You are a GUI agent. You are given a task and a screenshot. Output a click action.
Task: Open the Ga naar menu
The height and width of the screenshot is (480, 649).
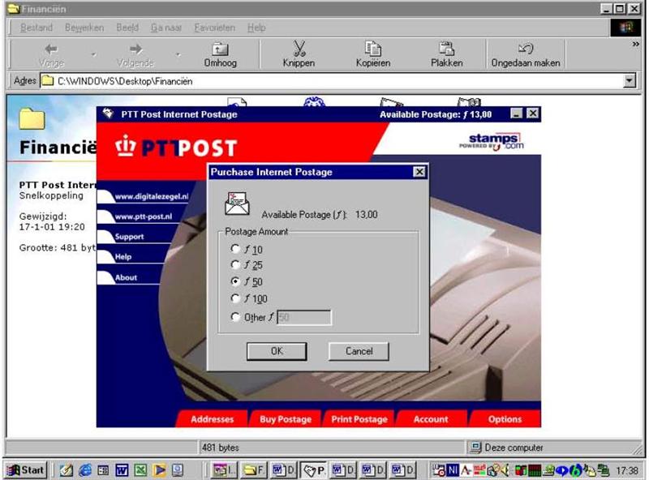pyautogui.click(x=166, y=28)
